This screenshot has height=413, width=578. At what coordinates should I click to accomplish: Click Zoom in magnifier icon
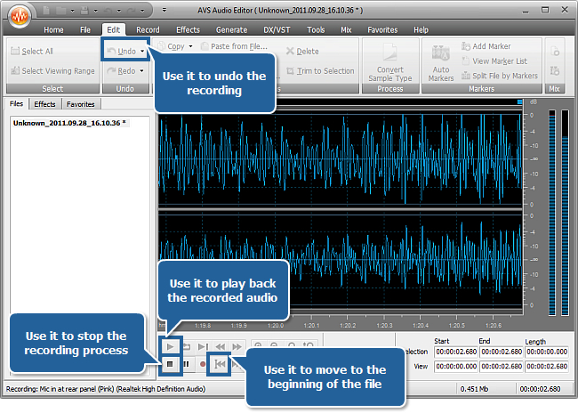(x=259, y=345)
